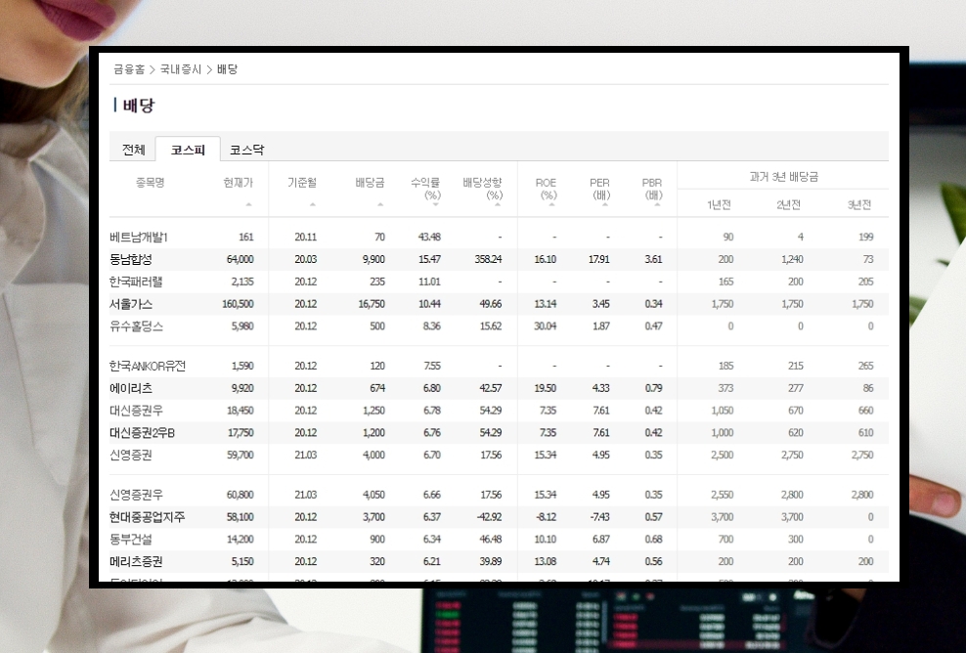Select 동남합성 PBR 3.61
The height and width of the screenshot is (653, 966).
pyautogui.click(x=654, y=259)
